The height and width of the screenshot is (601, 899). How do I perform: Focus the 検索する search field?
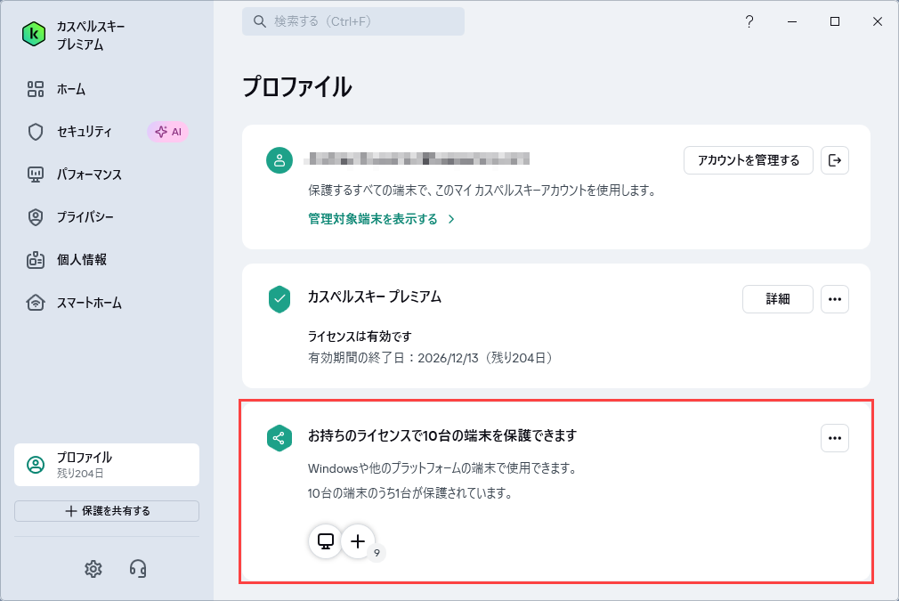[353, 21]
